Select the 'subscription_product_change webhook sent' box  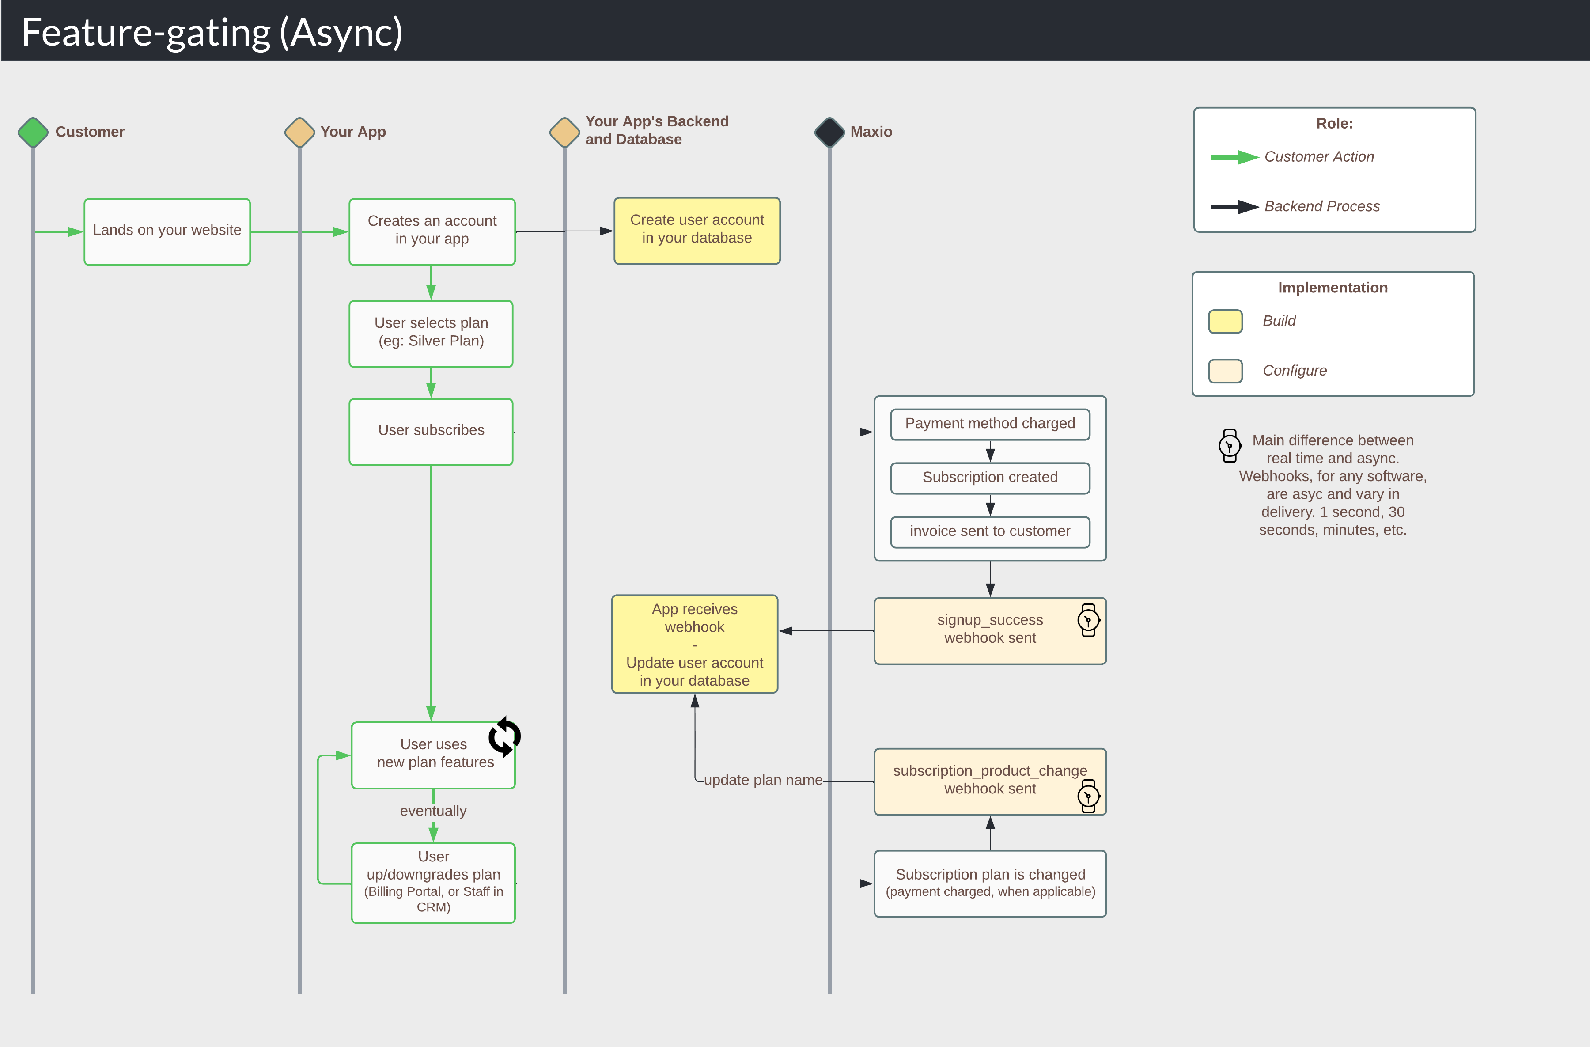[x=990, y=781]
